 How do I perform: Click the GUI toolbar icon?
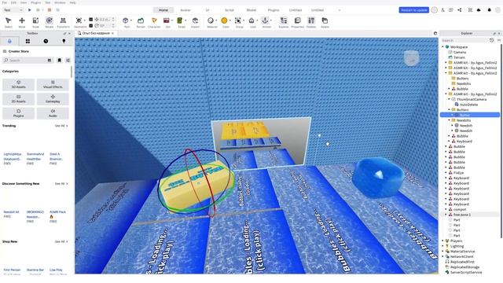point(166,20)
